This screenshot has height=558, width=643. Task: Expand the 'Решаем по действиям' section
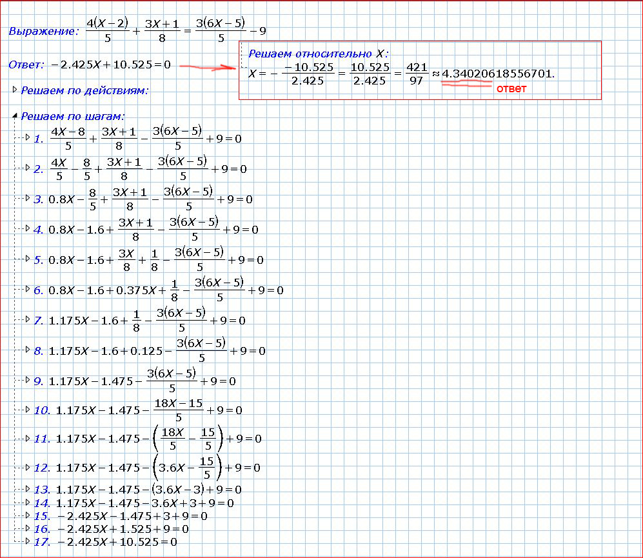point(15,90)
